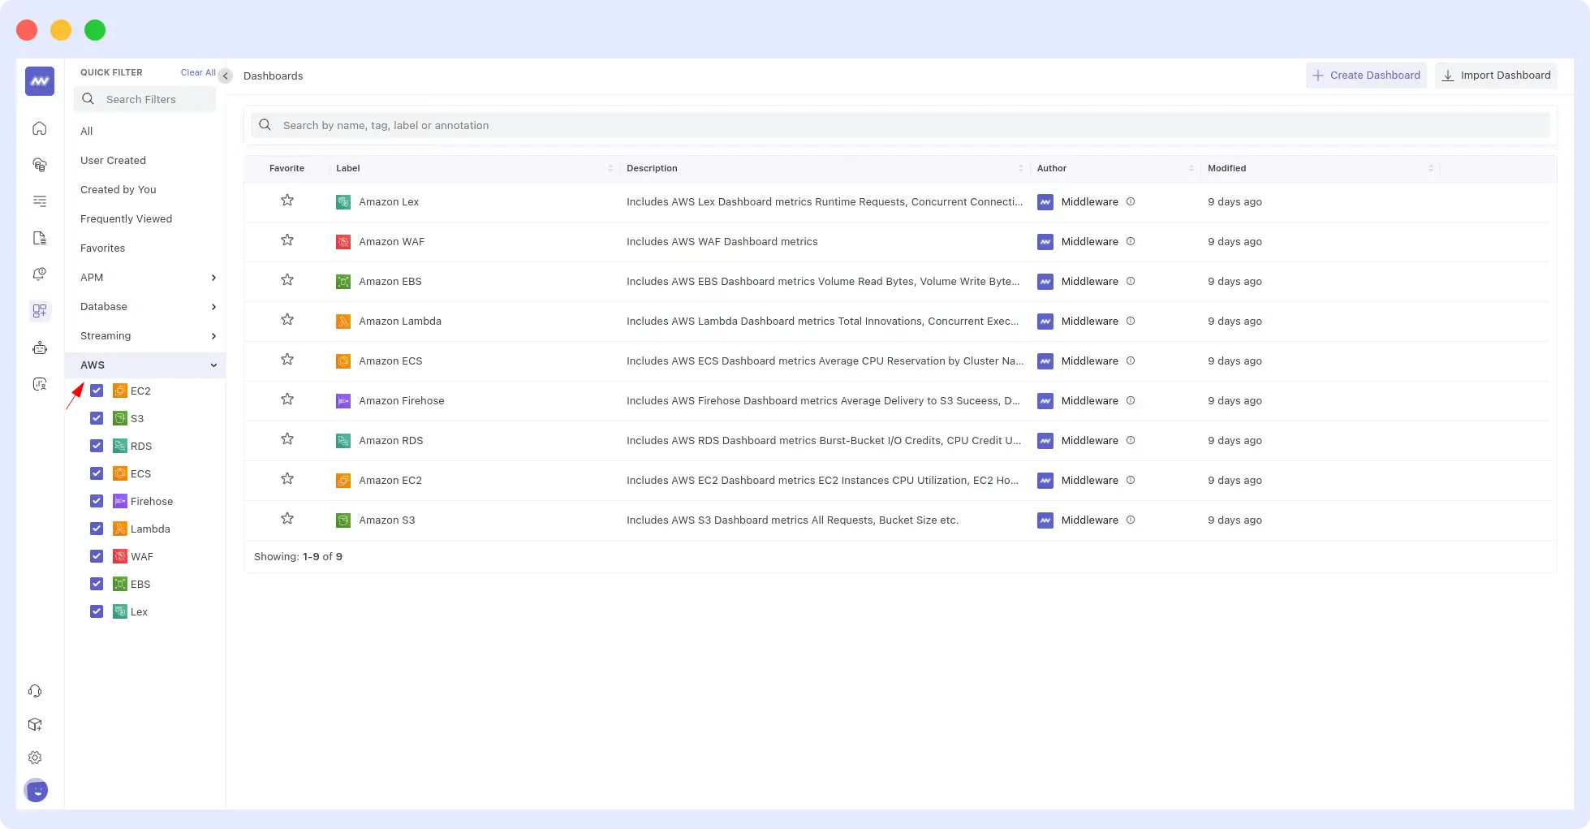This screenshot has height=829, width=1590.
Task: Click the macOS green maximize button
Action: click(x=95, y=30)
